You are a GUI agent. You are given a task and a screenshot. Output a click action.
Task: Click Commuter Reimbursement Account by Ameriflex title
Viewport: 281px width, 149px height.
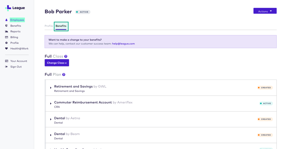(93, 103)
